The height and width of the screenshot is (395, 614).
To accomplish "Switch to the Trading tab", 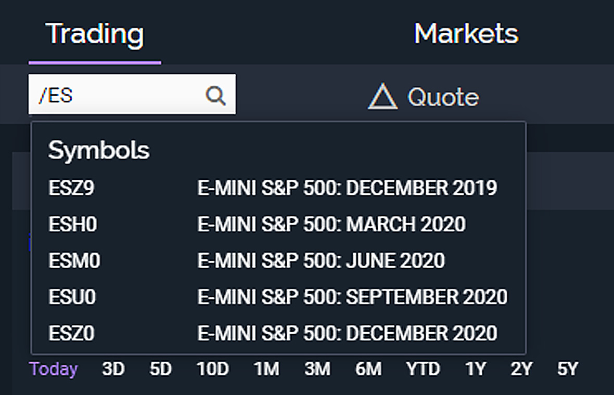I will [95, 34].
